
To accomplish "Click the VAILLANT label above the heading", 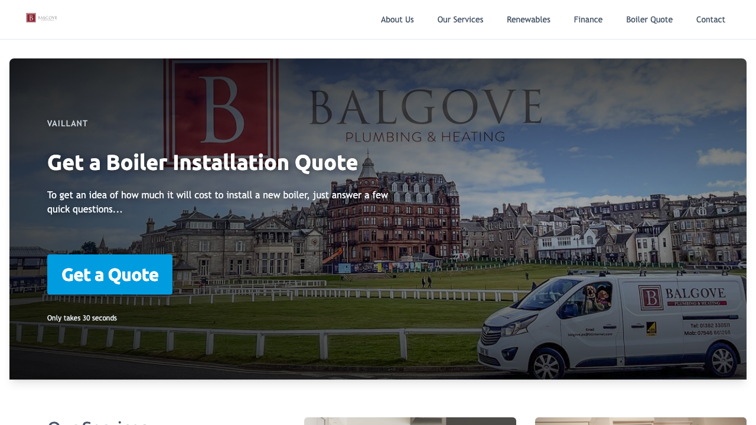I will (x=67, y=123).
